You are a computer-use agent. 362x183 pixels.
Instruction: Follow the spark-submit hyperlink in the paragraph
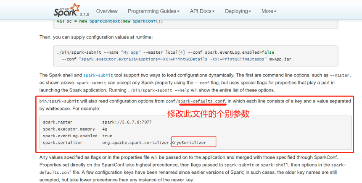pos(98,75)
